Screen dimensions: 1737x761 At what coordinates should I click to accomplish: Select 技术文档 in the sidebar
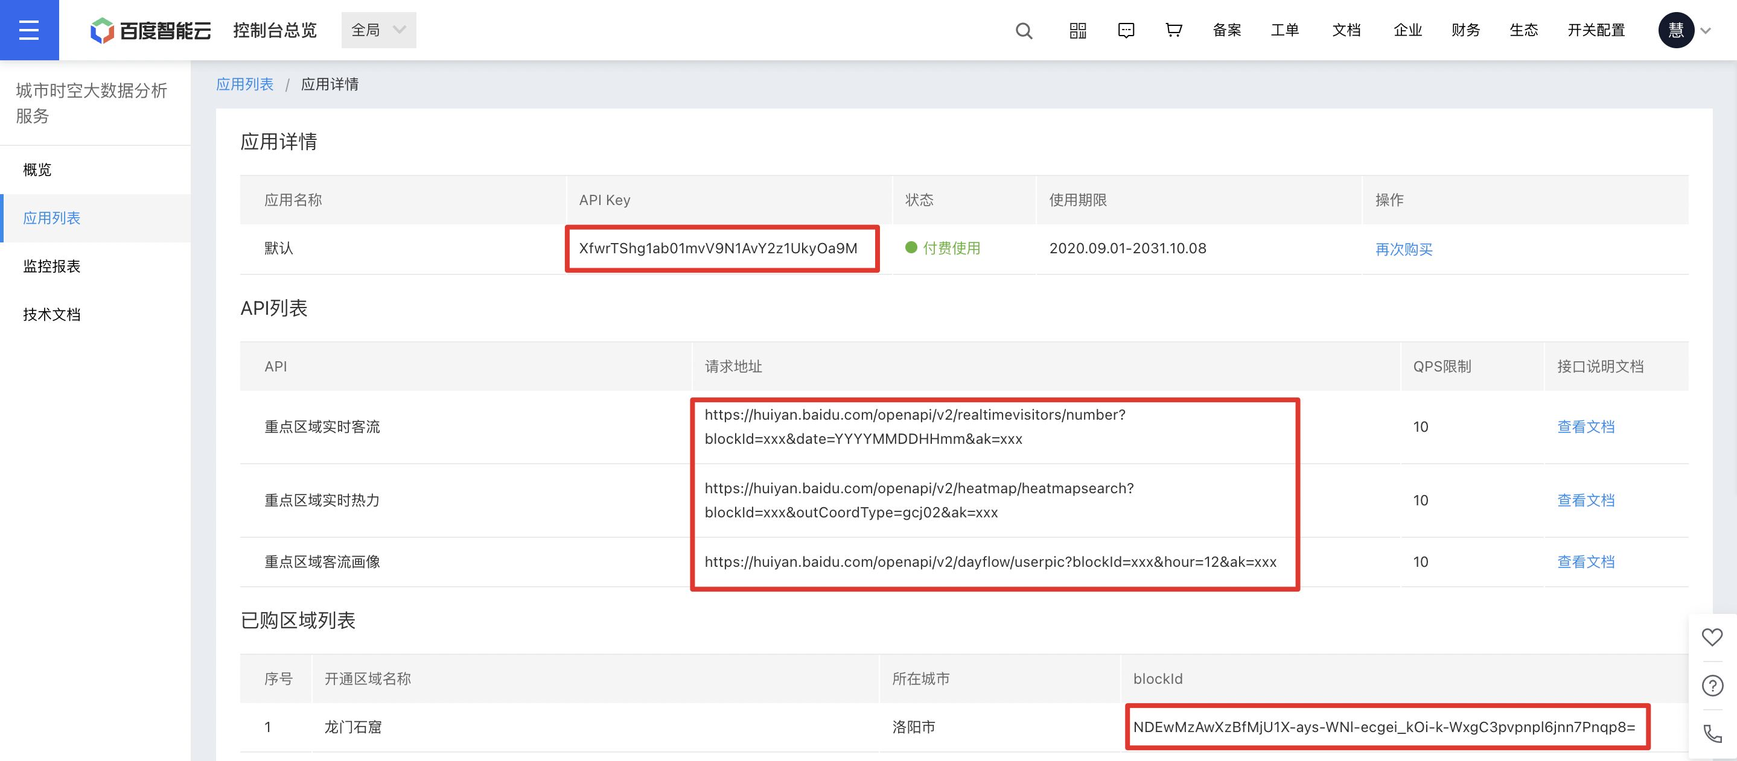pos(95,315)
